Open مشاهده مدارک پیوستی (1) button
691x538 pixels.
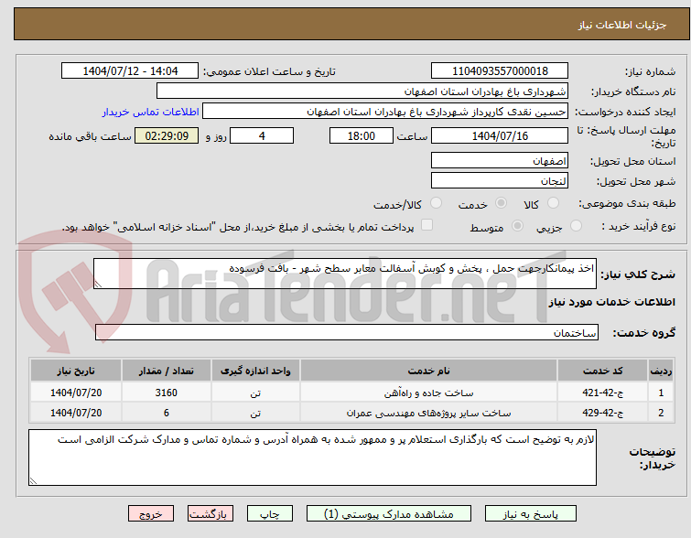click(x=389, y=514)
